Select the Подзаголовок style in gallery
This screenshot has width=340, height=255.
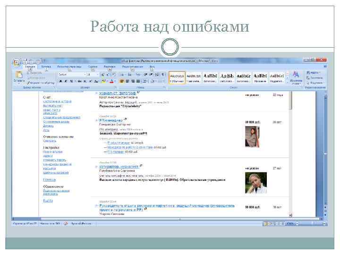[x=277, y=78]
